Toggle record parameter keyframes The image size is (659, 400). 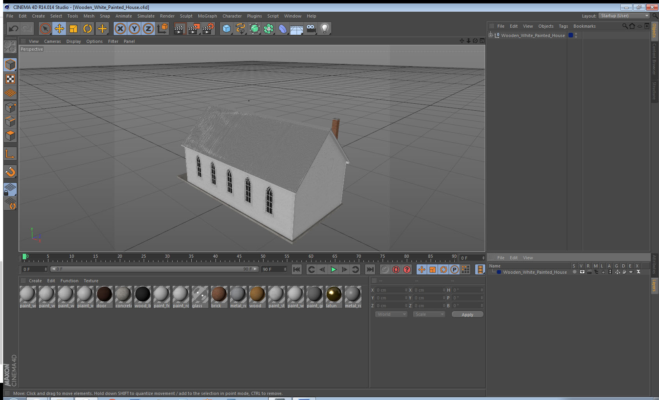(x=454, y=269)
